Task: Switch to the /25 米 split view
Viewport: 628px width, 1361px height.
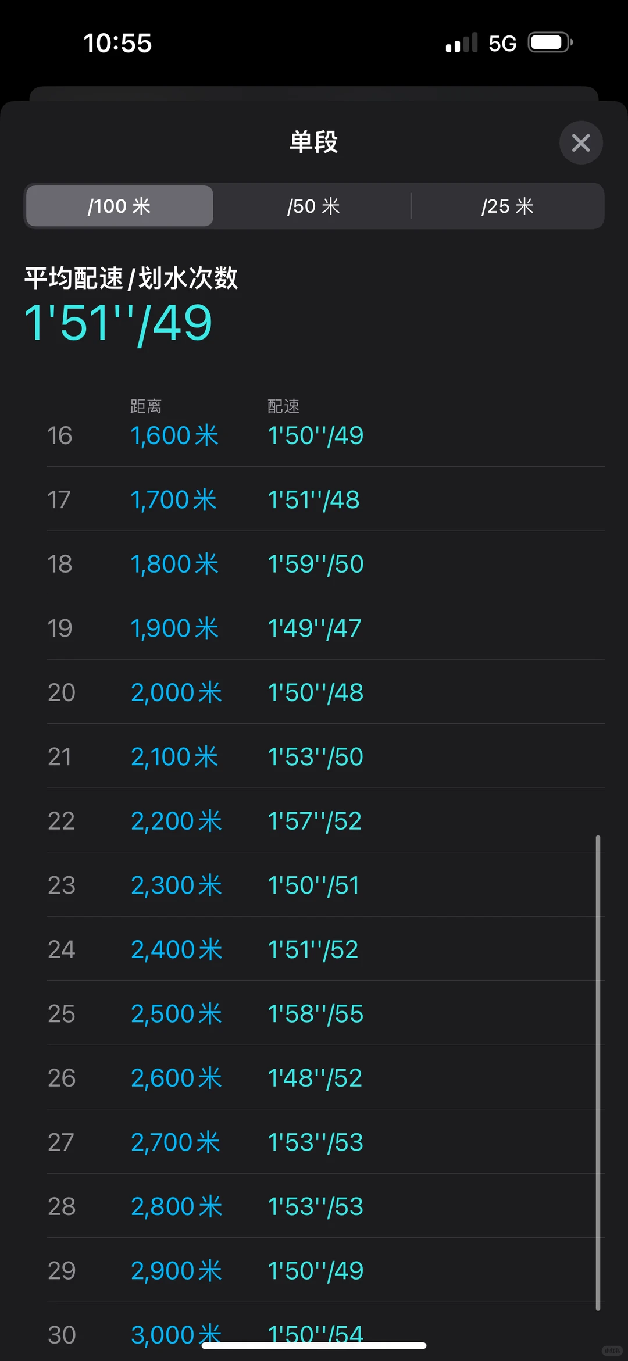Action: click(x=507, y=206)
